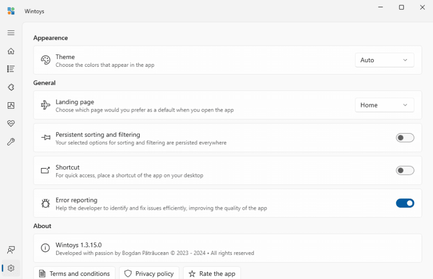This screenshot has width=433, height=279.
Task: Click 'Developed with passion by Bogdan' text
Action: [x=155, y=253]
